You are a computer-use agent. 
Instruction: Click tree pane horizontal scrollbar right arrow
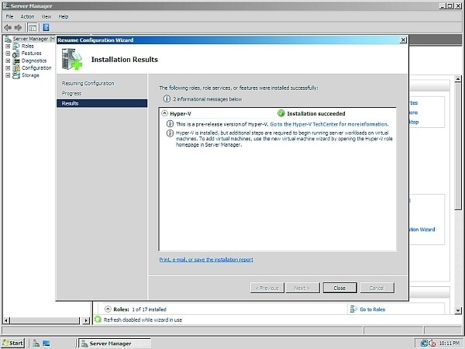pos(86,320)
